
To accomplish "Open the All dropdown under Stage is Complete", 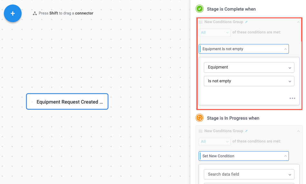I will tap(215, 32).
